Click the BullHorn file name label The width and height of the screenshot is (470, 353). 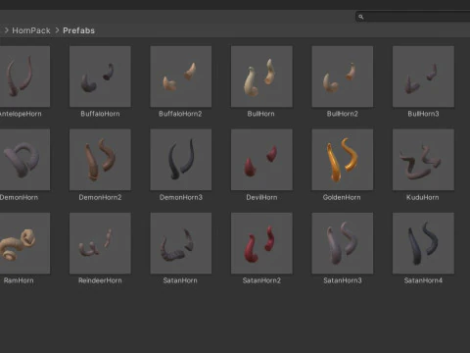(260, 114)
